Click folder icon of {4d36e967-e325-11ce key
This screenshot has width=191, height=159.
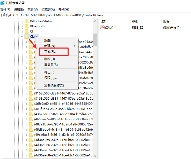pyautogui.click(x=31, y=150)
